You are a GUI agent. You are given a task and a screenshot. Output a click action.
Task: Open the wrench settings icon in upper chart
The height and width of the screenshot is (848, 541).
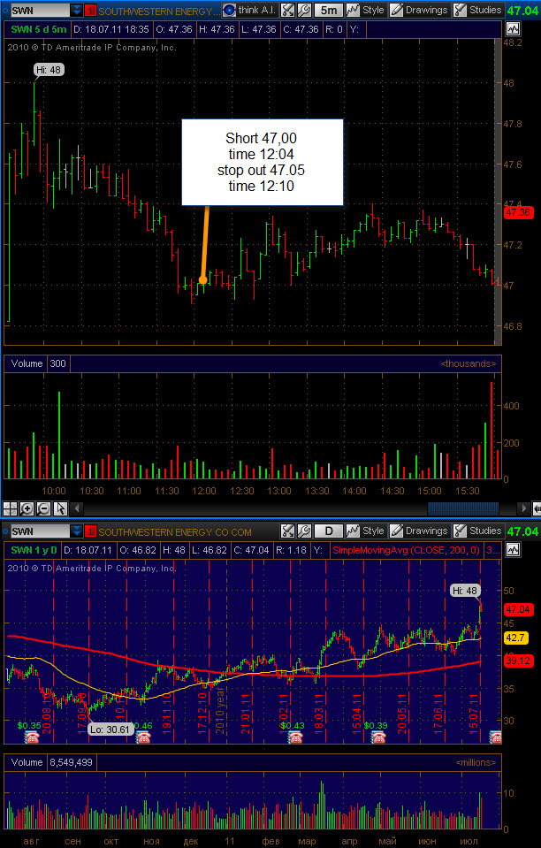click(304, 10)
